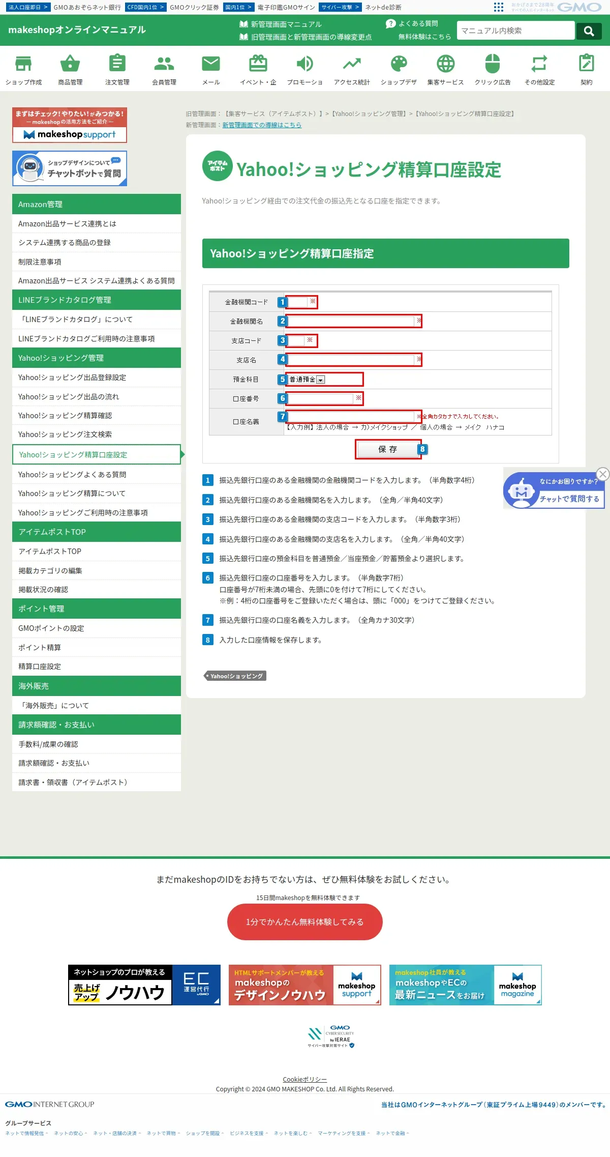Open the 集客サービス globe icon
The image size is (610, 1157).
[x=446, y=64]
